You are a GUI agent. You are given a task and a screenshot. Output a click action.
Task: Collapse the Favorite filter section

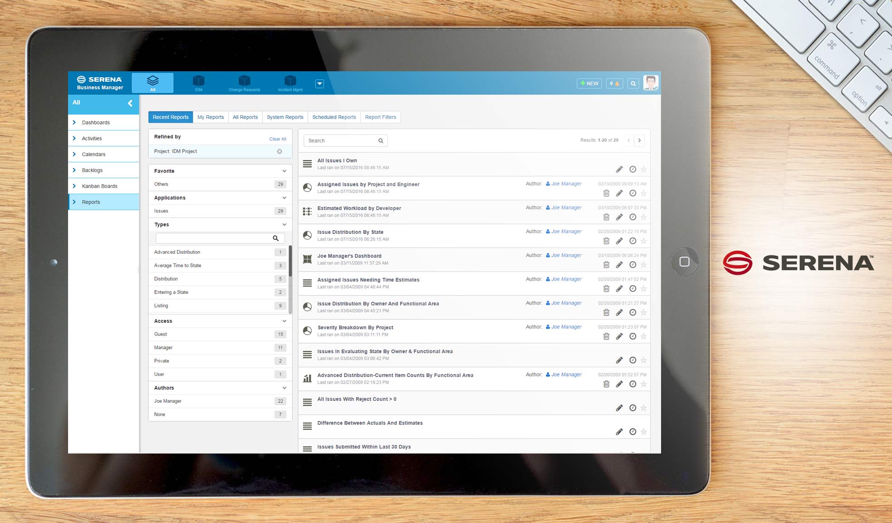(x=284, y=171)
